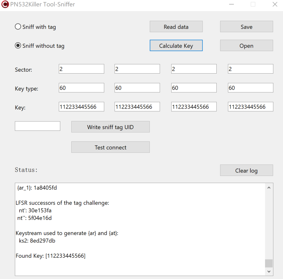This screenshot has height=279, width=283.
Task: Click the first Key type field showing 60
Action: (x=81, y=88)
